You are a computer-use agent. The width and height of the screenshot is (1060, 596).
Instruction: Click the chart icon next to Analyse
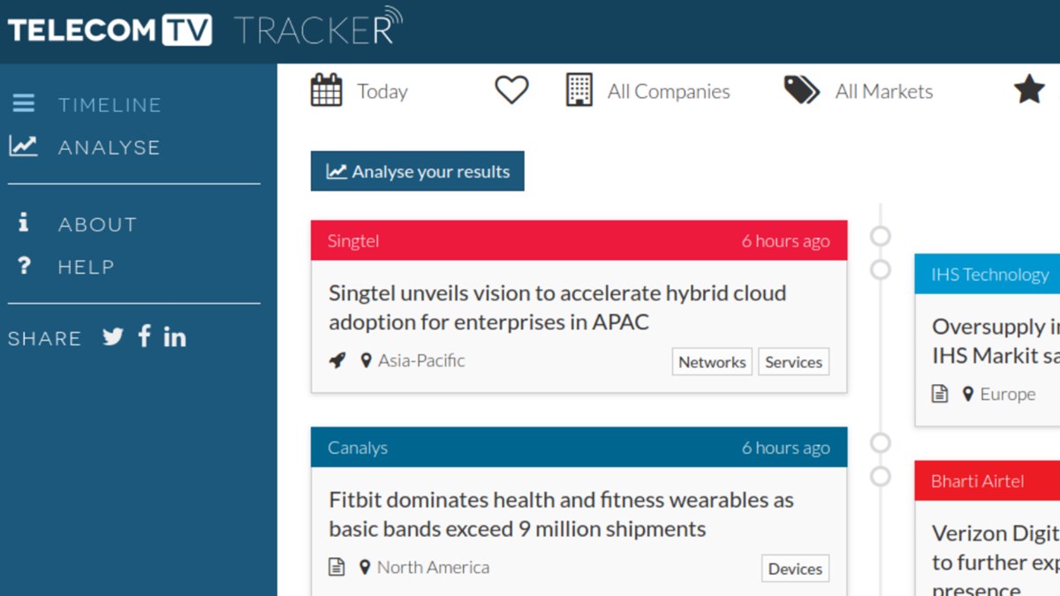pyautogui.click(x=24, y=145)
